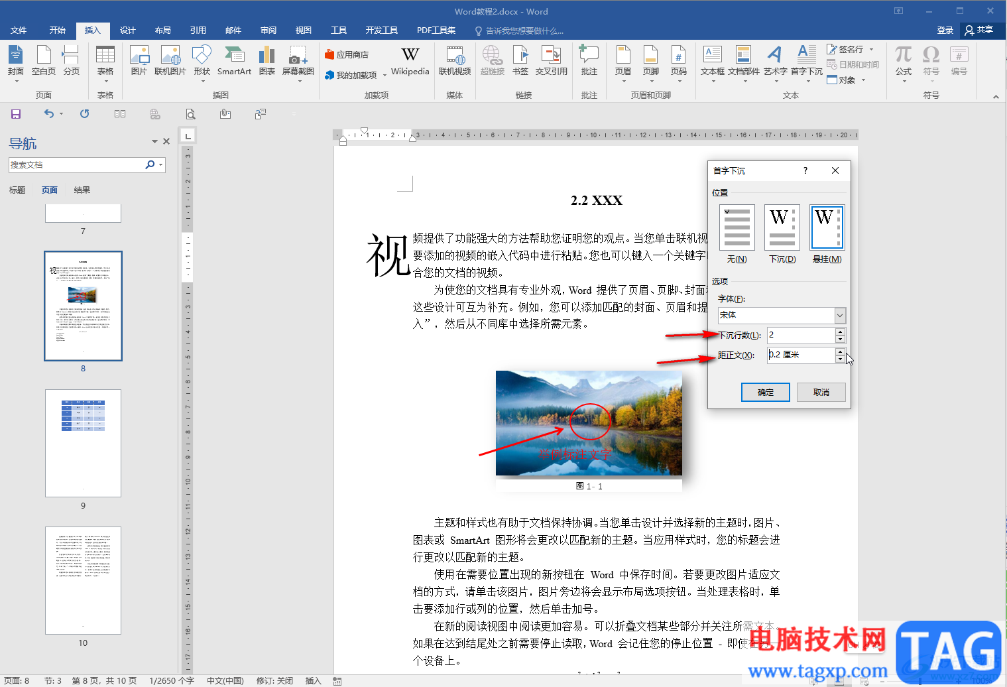Click the Redo icon in quick access toolbar

point(85,114)
